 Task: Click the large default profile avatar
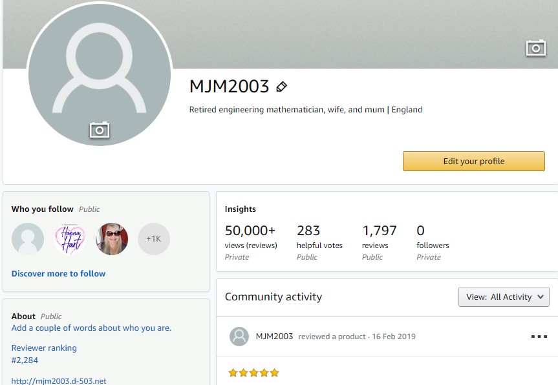click(100, 74)
